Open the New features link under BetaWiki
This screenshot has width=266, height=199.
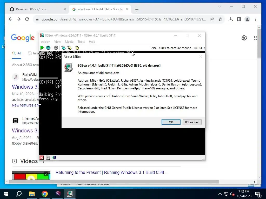coord(25,105)
